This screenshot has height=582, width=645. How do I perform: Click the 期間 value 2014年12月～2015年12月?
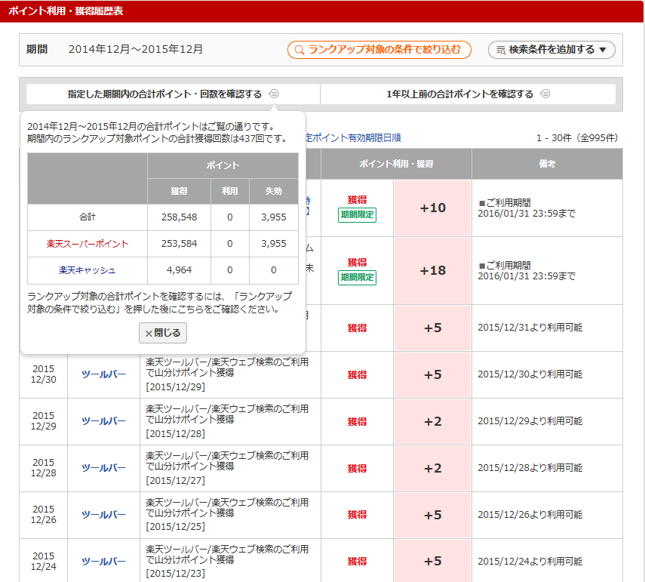click(136, 49)
